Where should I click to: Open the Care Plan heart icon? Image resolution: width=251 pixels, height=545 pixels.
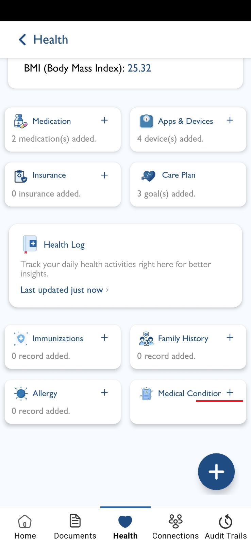[x=148, y=176]
